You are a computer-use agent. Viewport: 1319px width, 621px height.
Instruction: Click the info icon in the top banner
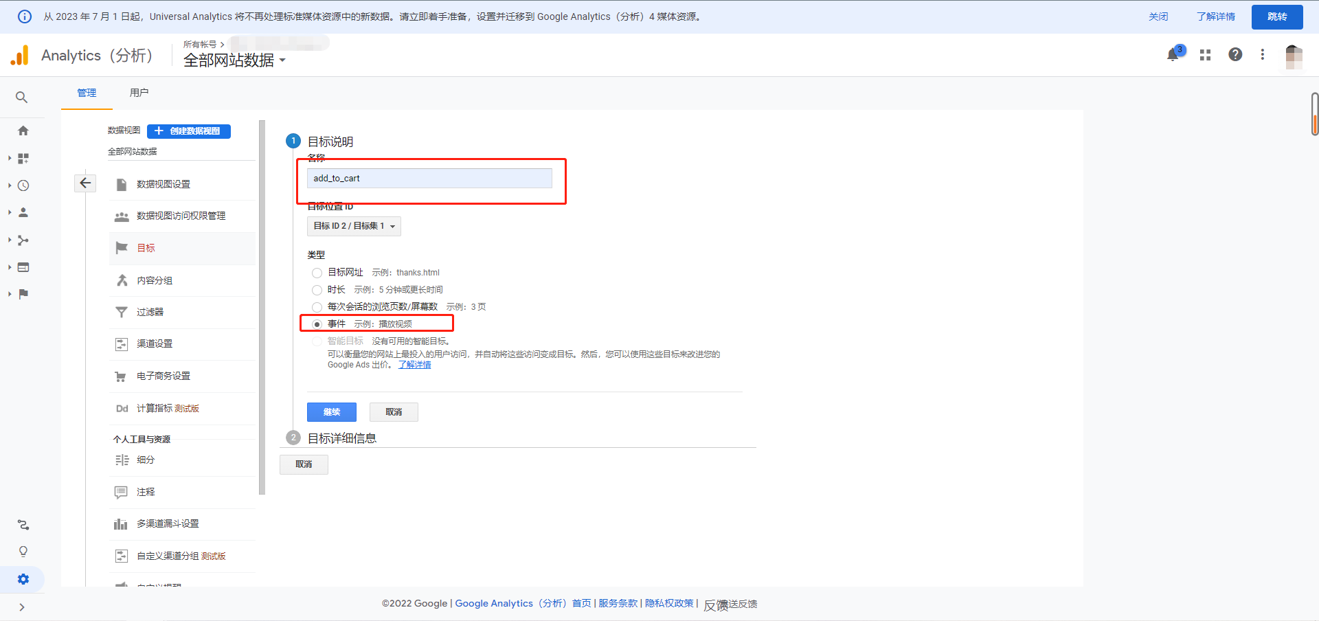pyautogui.click(x=25, y=16)
